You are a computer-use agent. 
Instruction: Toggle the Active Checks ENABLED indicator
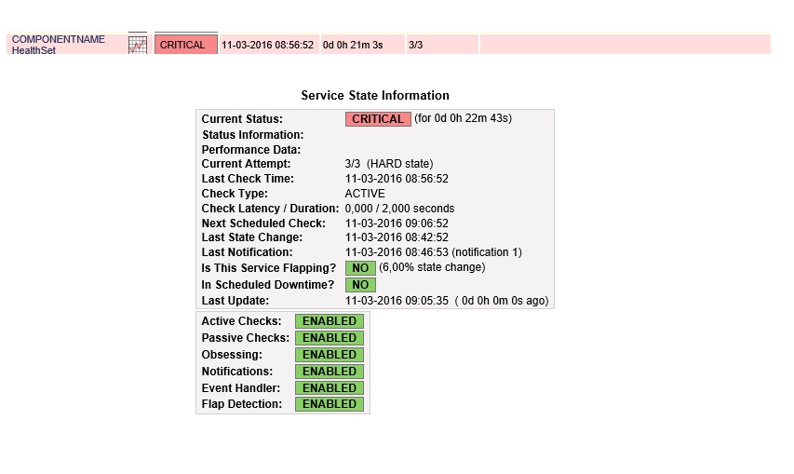coord(329,321)
